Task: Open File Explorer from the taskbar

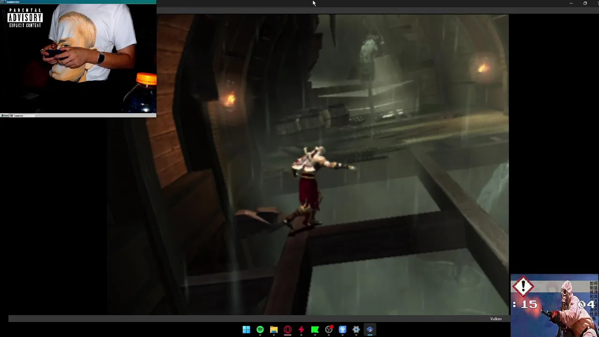Action: click(x=274, y=330)
